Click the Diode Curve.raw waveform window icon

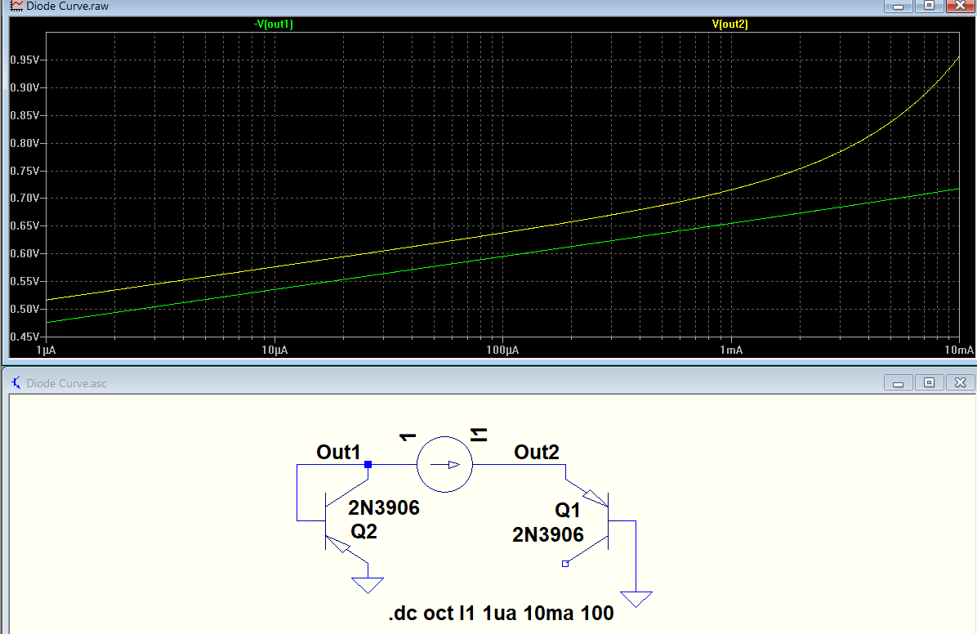tap(16, 7)
